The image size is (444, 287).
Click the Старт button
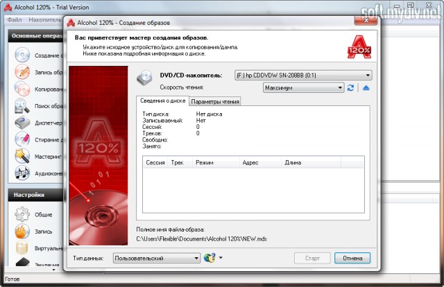[312, 258]
